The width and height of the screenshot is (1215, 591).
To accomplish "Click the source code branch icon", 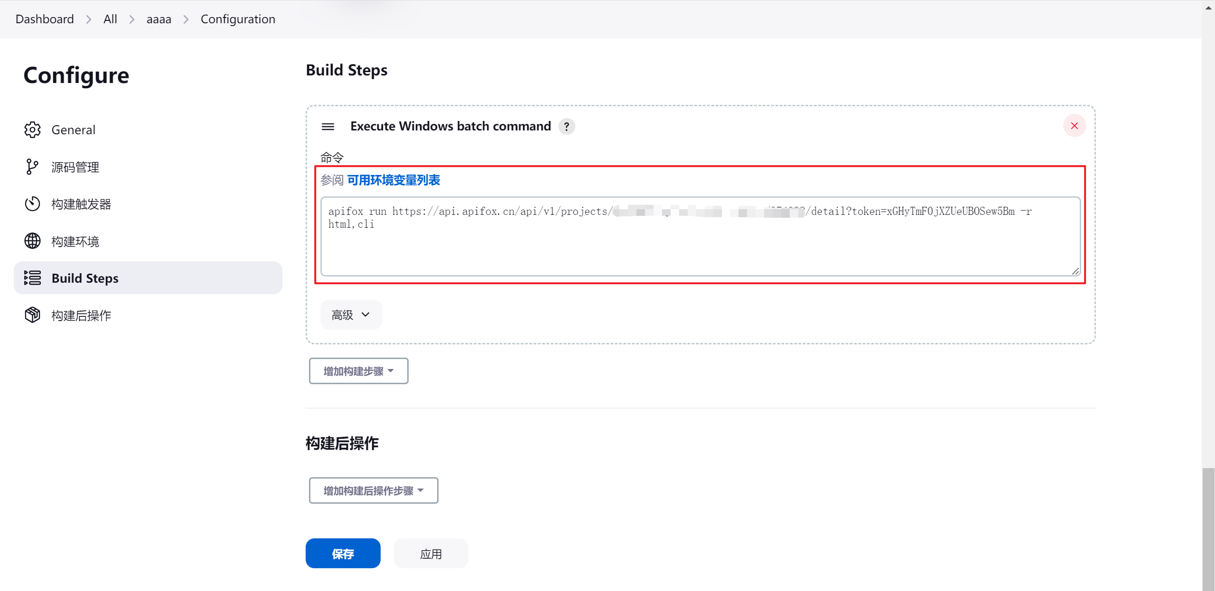I will point(32,166).
